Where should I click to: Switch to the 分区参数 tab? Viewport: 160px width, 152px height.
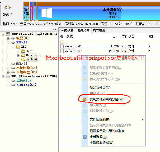67,31
